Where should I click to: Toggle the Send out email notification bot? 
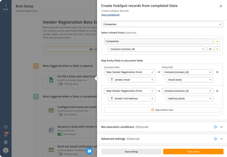[x=60, y=154]
